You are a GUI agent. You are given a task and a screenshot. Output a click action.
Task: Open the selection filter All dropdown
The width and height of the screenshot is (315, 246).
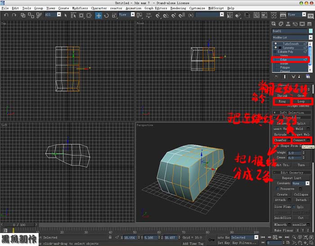click(59, 14)
